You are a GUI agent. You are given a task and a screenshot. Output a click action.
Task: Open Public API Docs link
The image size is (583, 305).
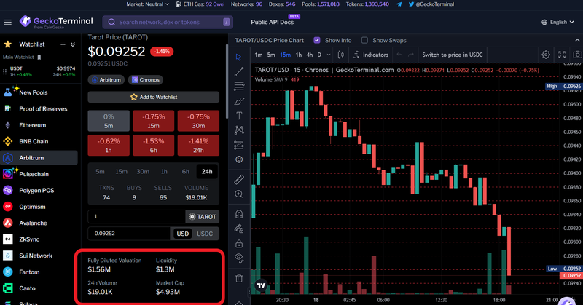coord(272,23)
